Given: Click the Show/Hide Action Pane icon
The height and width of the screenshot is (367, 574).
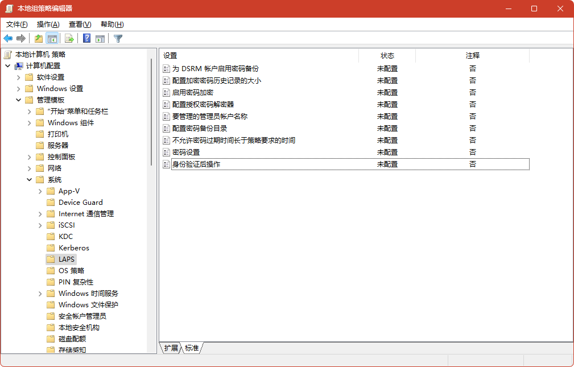Looking at the screenshot, I should point(99,38).
